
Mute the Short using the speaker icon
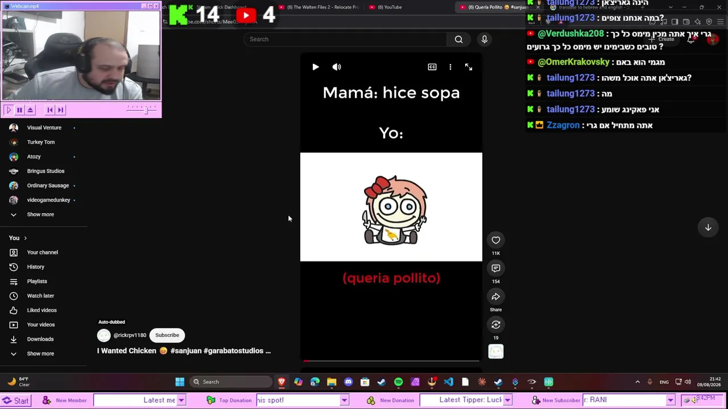[x=337, y=67]
